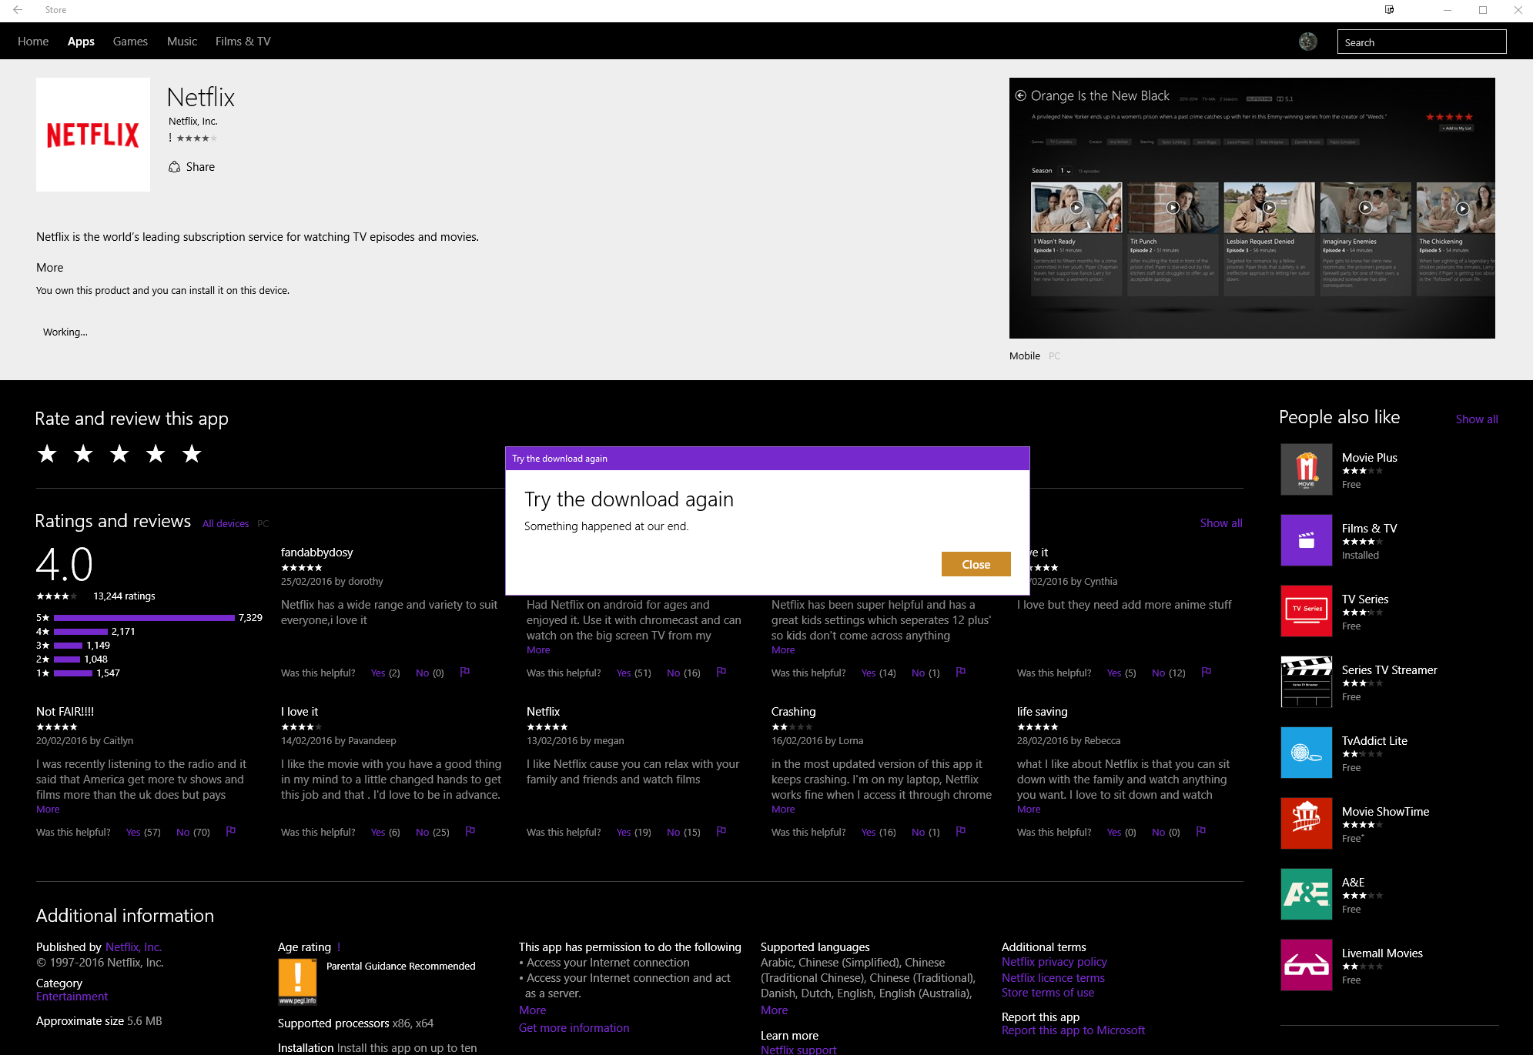Open the Livemall Movies app icon
This screenshot has width=1533, height=1055.
(1306, 965)
